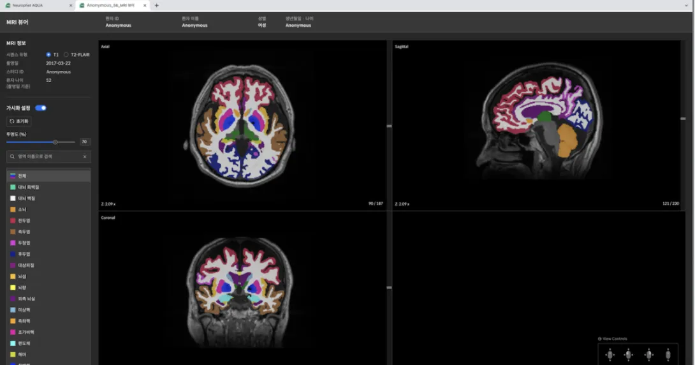Toggle the 가시화 설정 visualization switch
The height and width of the screenshot is (365, 695).
click(x=41, y=108)
